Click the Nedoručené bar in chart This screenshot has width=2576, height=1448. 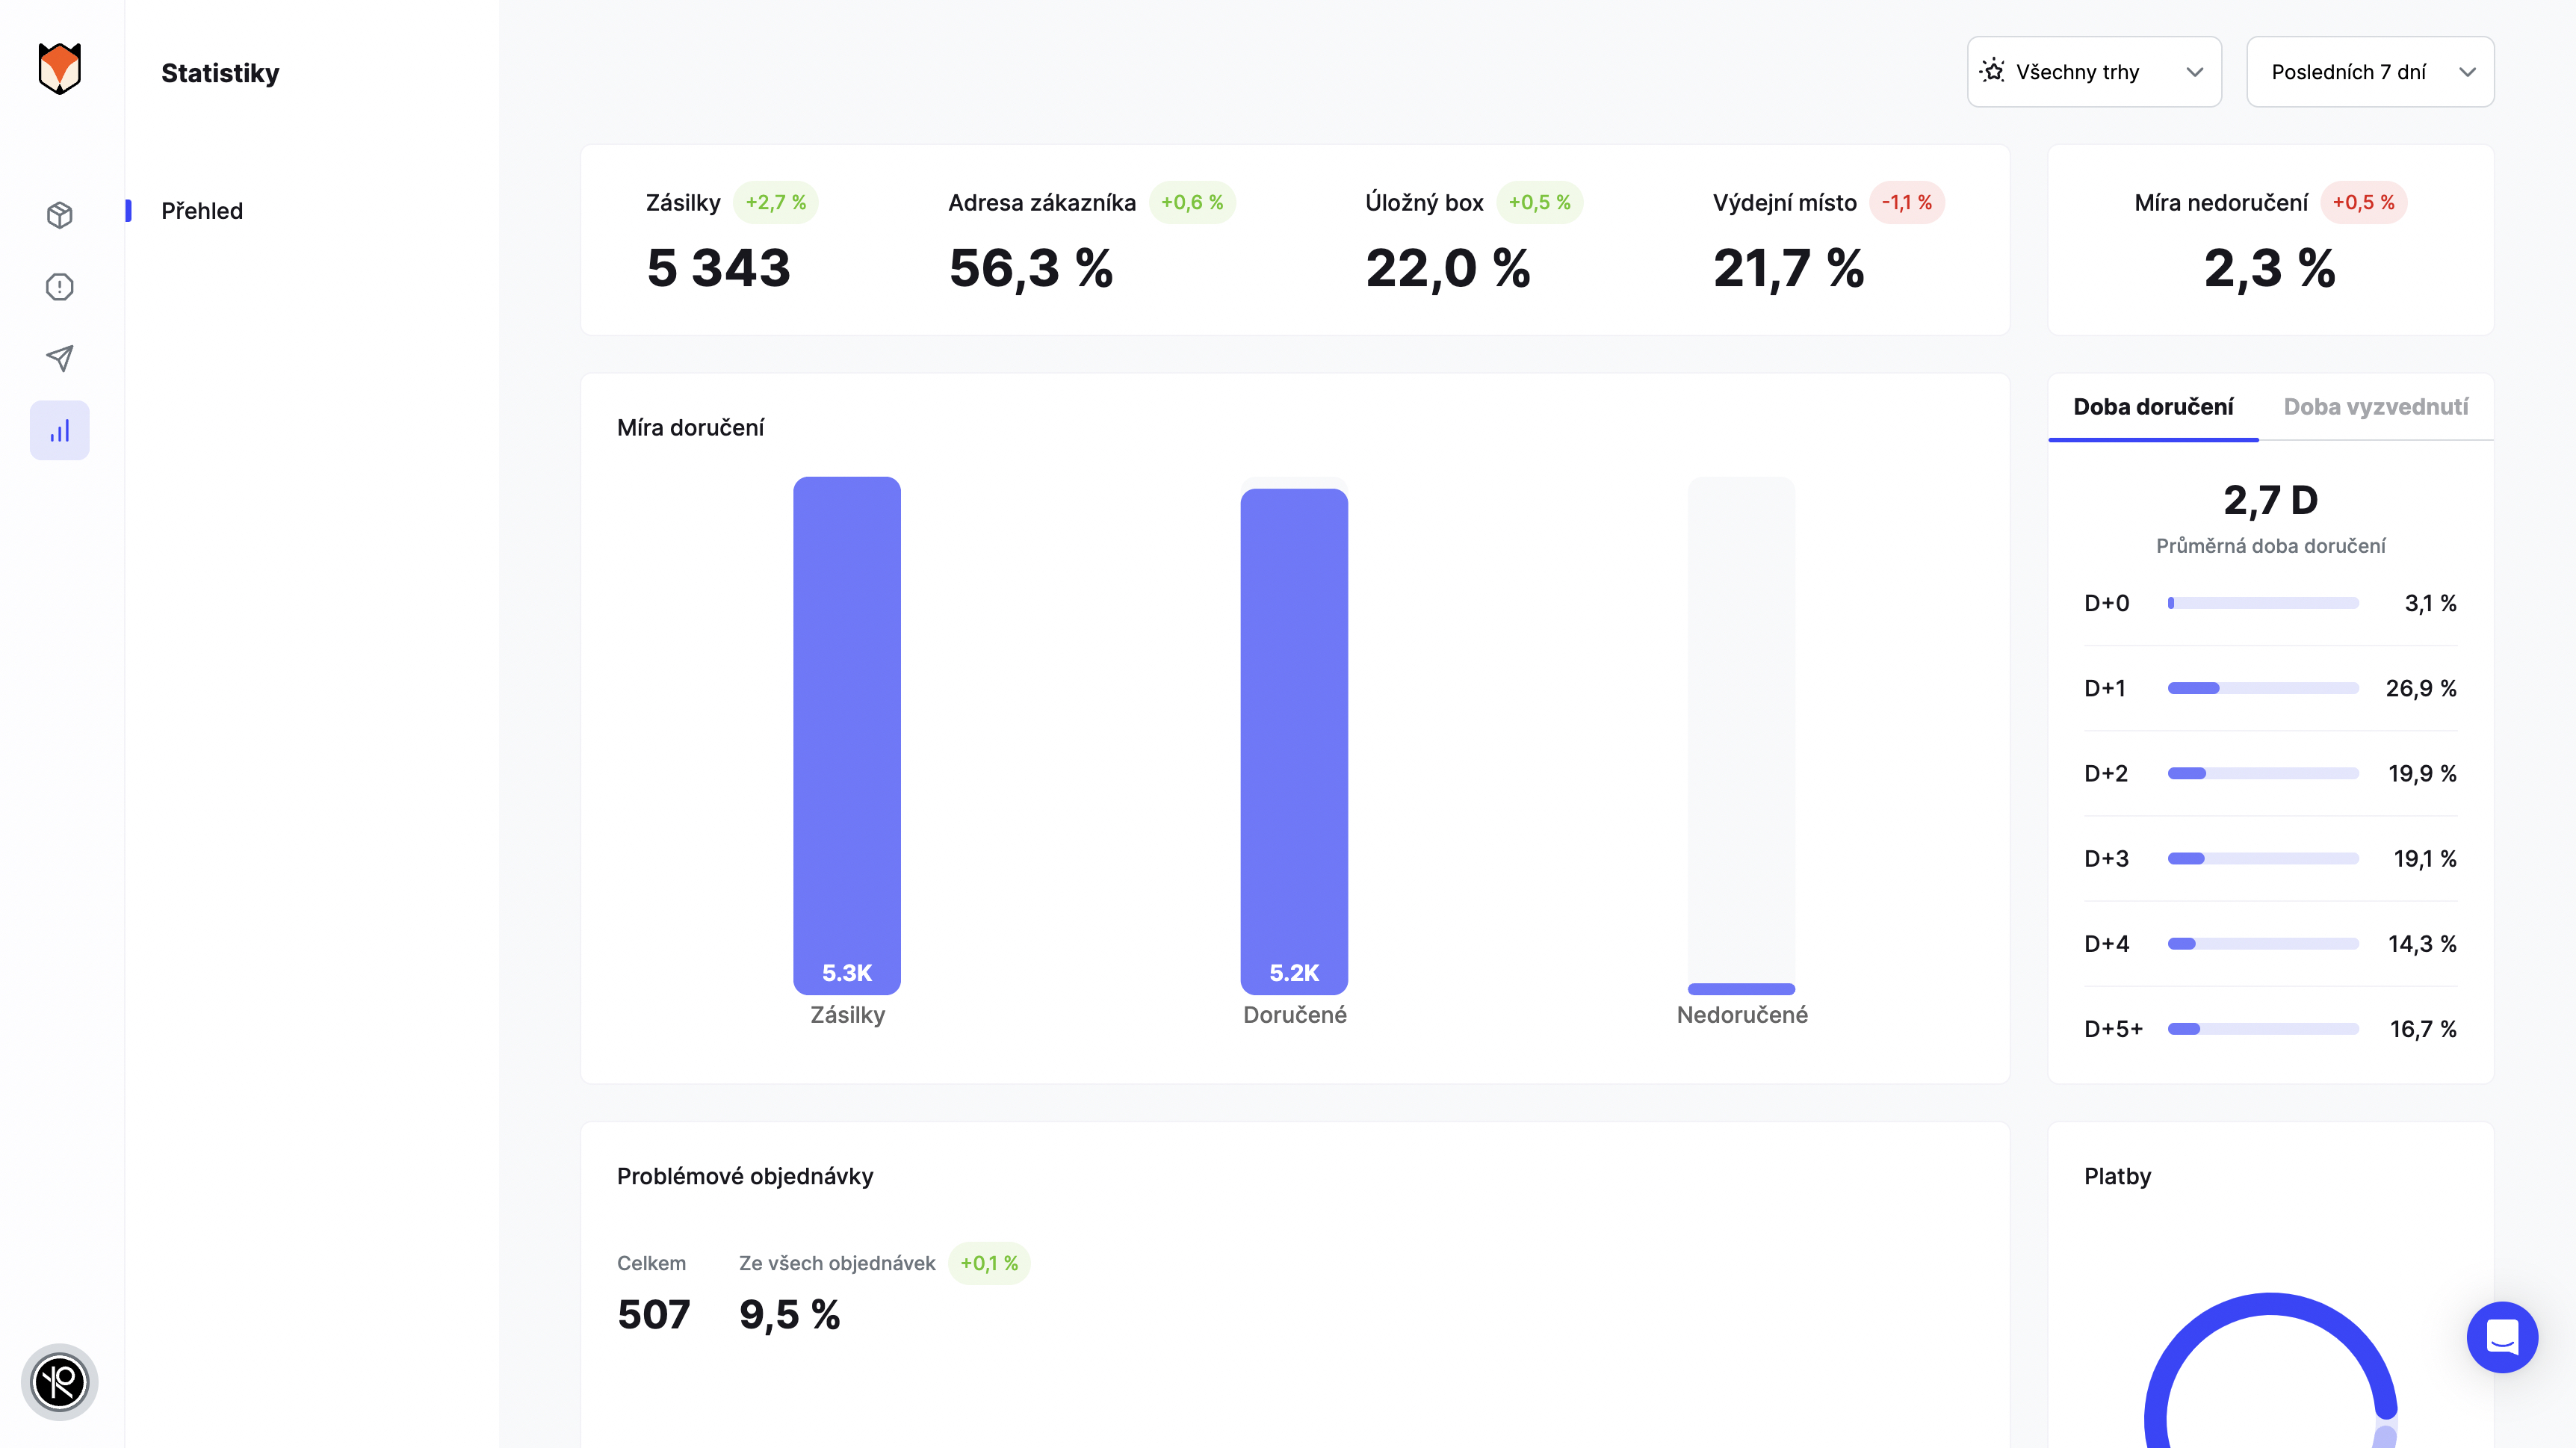[1741, 989]
